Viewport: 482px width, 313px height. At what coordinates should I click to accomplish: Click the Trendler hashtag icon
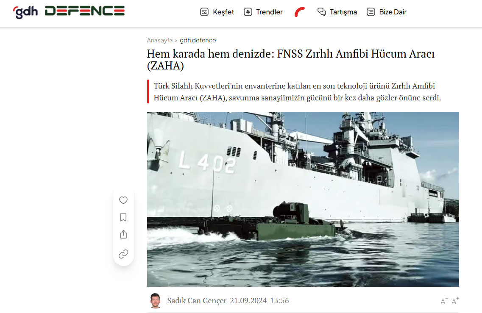[248, 12]
